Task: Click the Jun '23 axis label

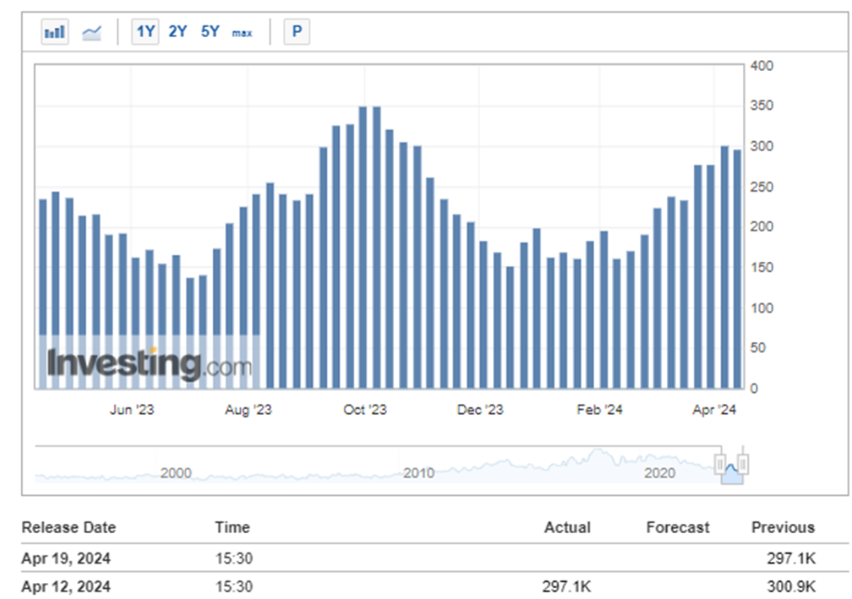Action: coord(132,410)
